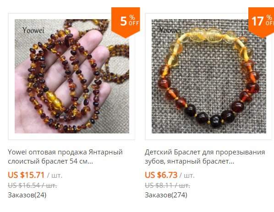Screen dimensions: 274x212
Task: Click the 'слоистый браслет 54 см…' title line
Action: (50, 161)
